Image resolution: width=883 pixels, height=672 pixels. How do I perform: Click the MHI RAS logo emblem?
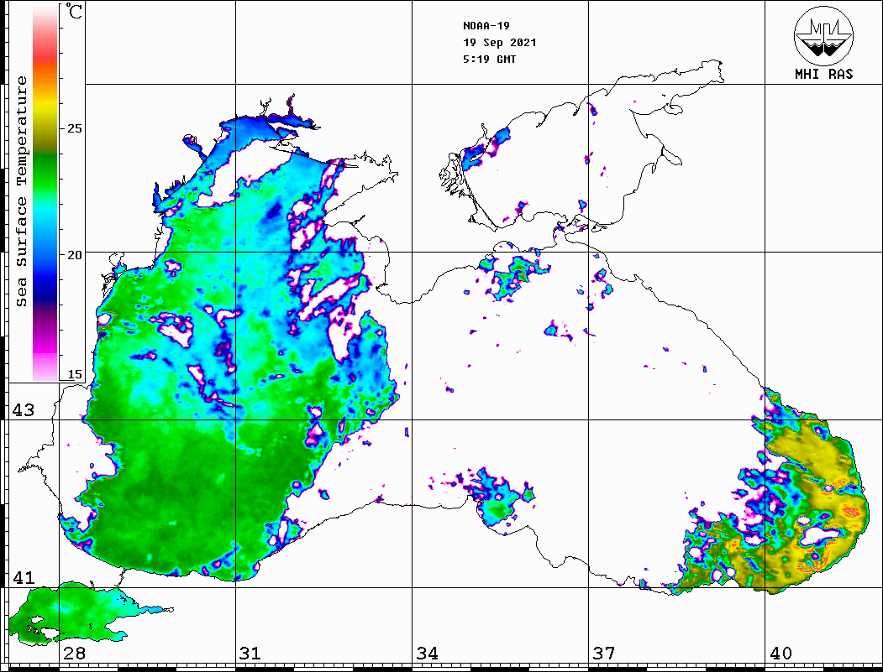click(823, 36)
